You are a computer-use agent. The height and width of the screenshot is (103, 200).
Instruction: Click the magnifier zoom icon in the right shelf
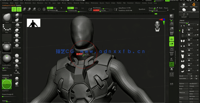172,24
